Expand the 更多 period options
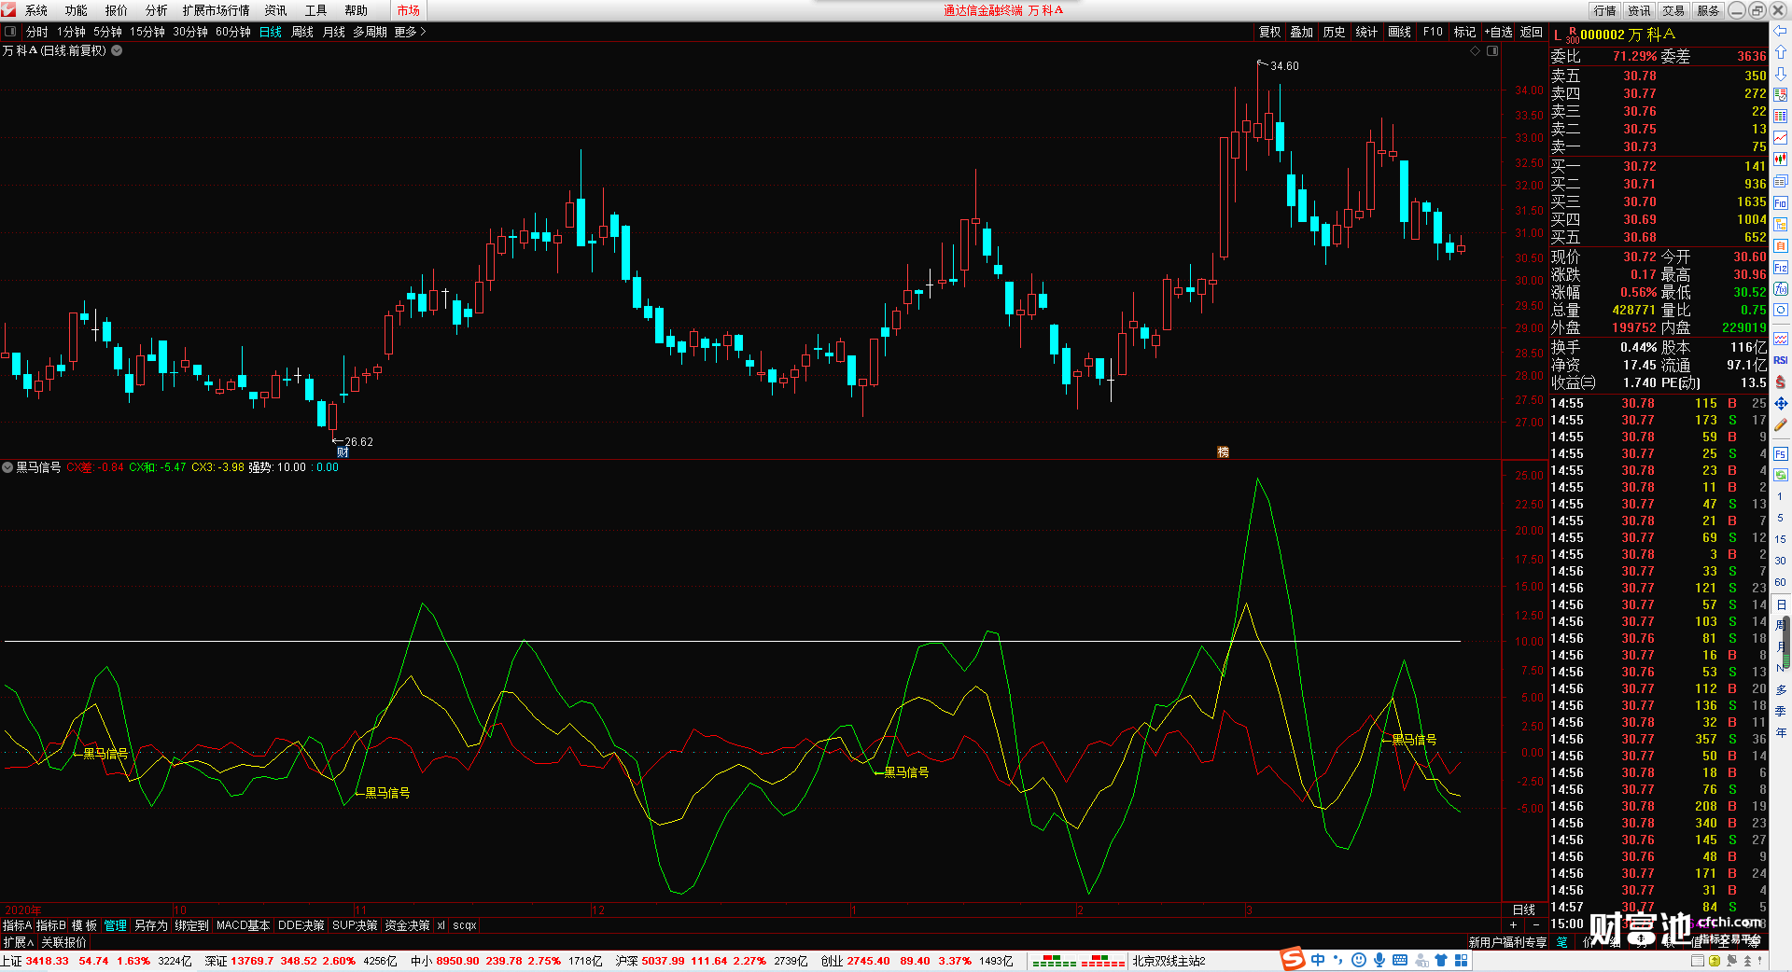Screen dimensions: 1792x972 click(x=410, y=32)
